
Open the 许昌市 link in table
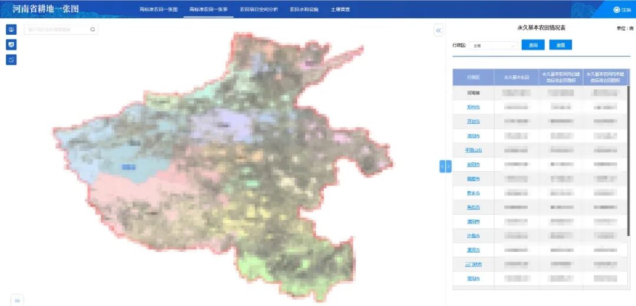[x=473, y=236]
